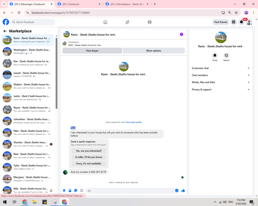Bookmark this page with the star icon

point(236,13)
